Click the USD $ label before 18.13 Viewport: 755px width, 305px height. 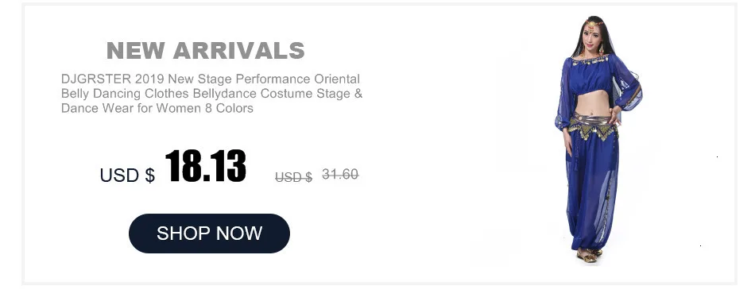[128, 175]
